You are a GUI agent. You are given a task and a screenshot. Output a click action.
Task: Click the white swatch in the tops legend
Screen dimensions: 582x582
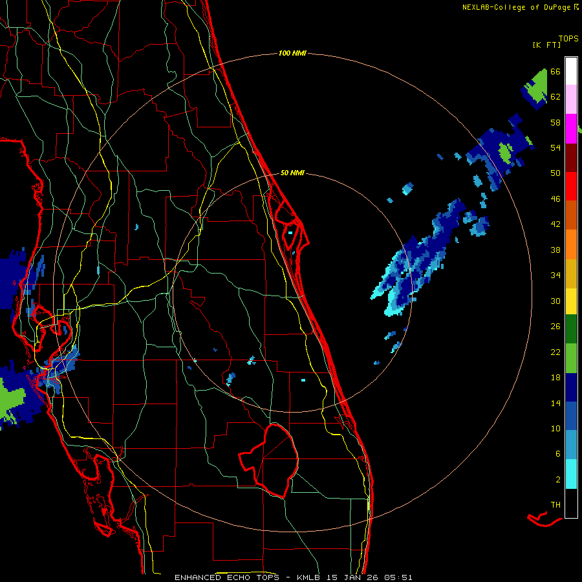571,71
